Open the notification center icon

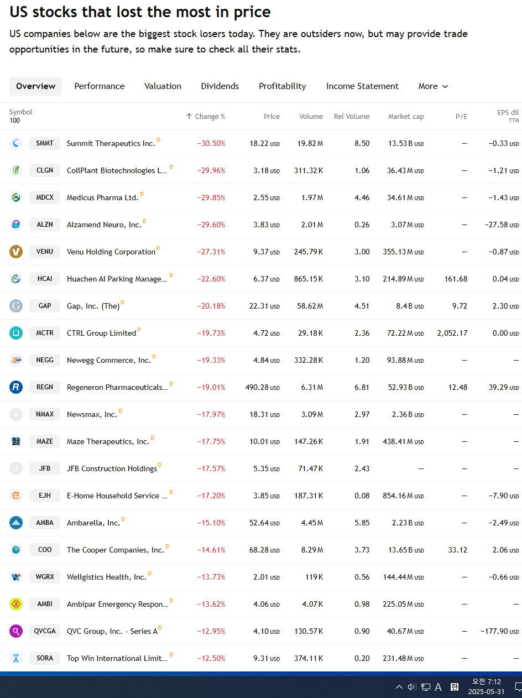[518, 687]
